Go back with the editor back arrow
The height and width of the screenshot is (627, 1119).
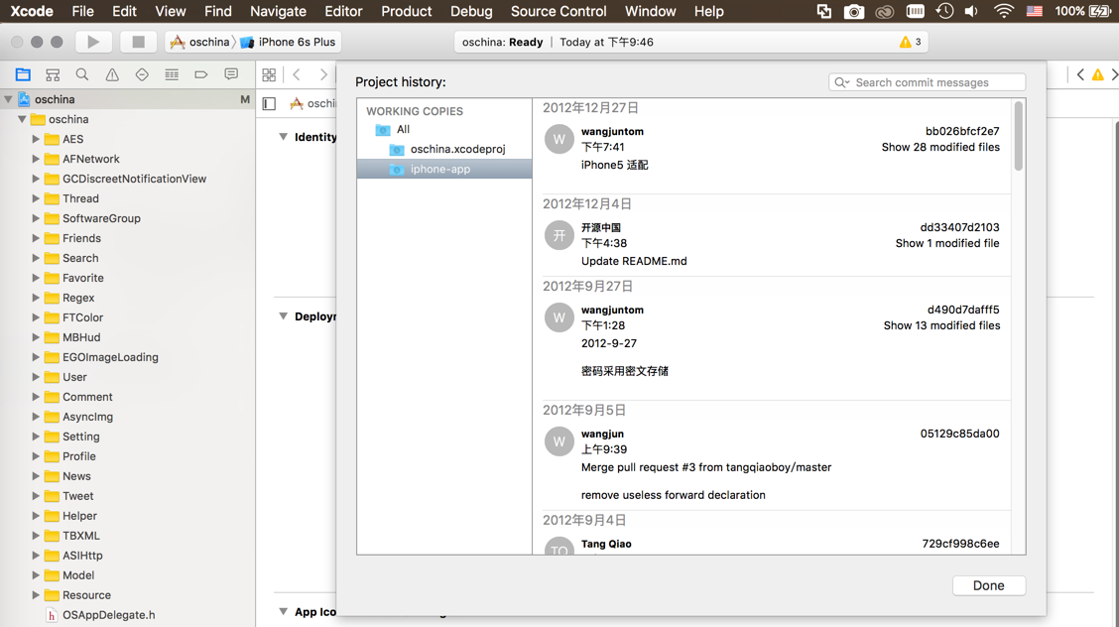coord(297,74)
